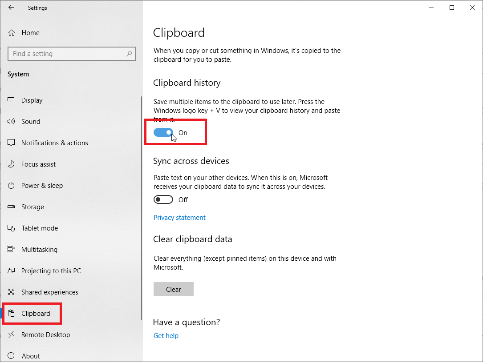Screen dimensions: 483x362
Task: Select Shared experiences in the sidebar
Action: 49,292
